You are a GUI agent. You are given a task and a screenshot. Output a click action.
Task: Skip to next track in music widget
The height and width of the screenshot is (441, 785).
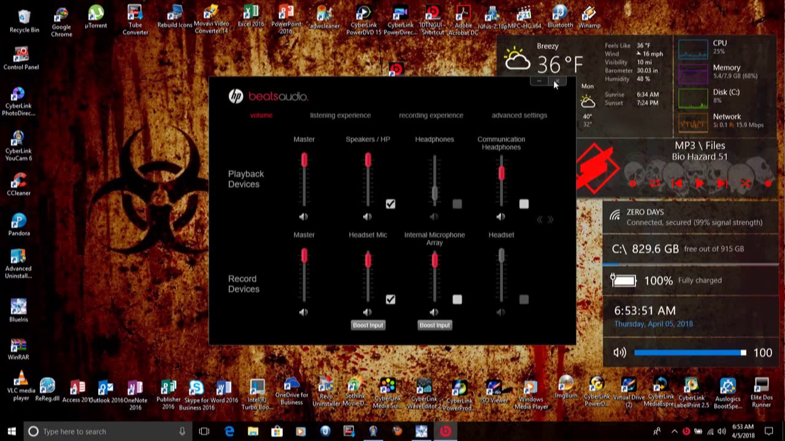click(722, 183)
